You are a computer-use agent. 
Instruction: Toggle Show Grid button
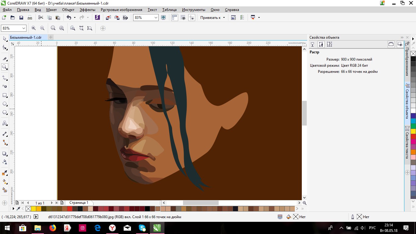tap(183, 18)
